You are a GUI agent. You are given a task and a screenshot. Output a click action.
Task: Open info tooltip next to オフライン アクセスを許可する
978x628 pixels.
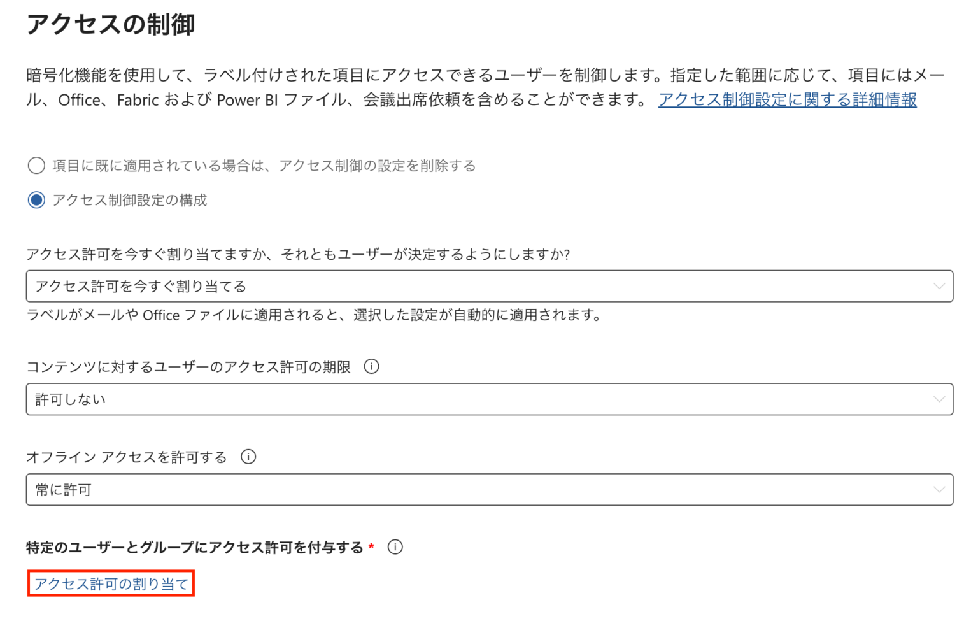[249, 456]
